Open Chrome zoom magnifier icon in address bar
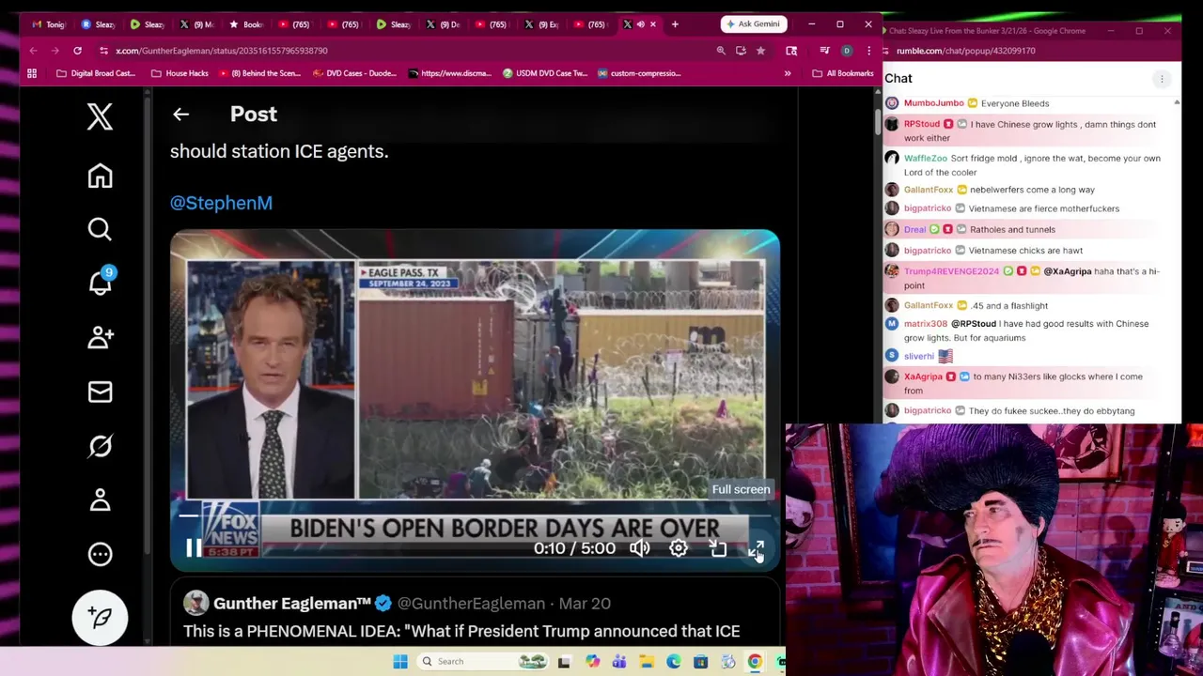This screenshot has width=1203, height=676. pyautogui.click(x=721, y=51)
